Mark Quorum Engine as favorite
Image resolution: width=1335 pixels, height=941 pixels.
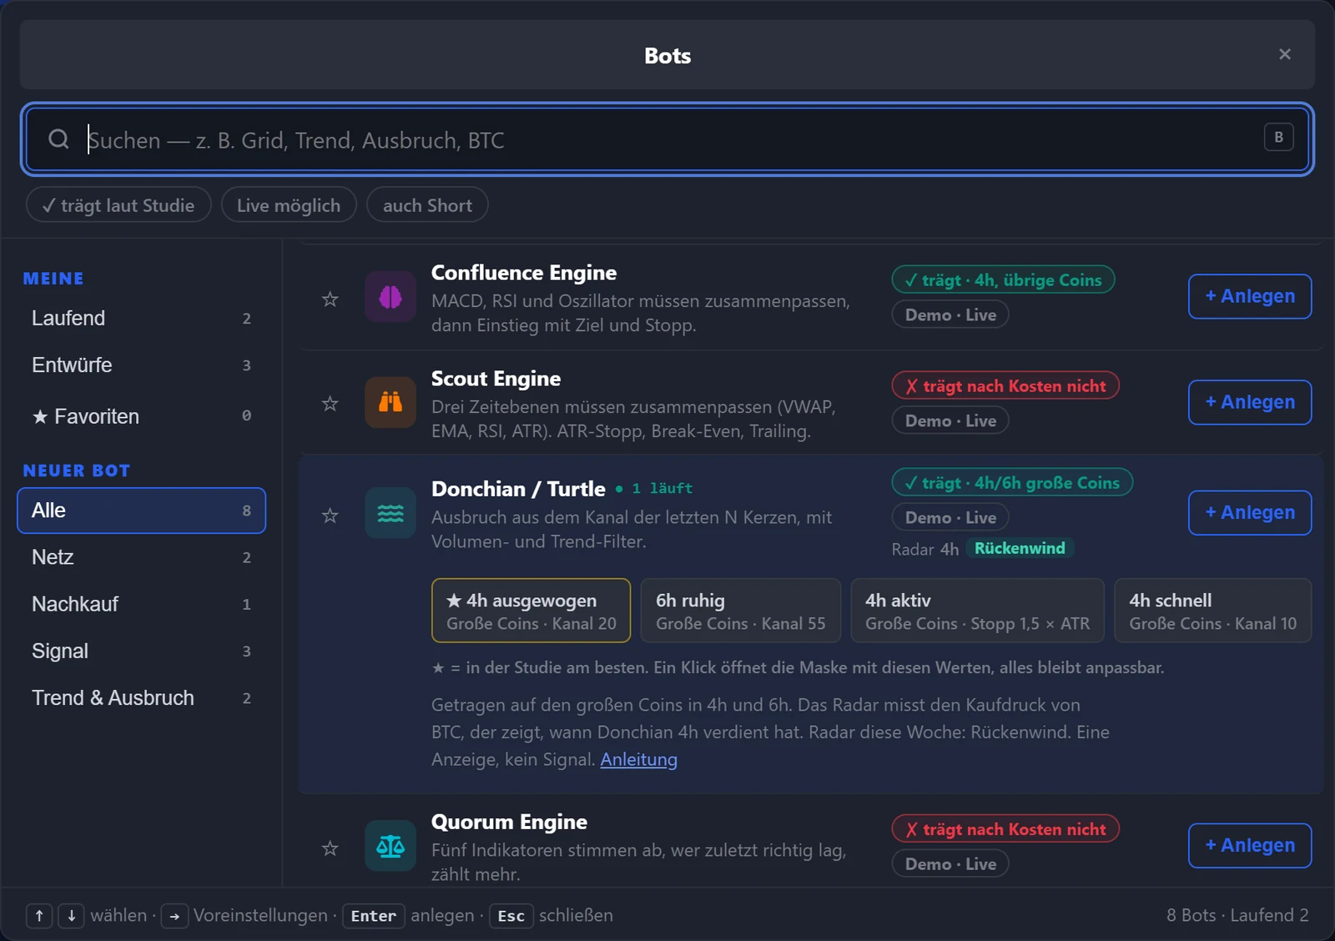[330, 848]
